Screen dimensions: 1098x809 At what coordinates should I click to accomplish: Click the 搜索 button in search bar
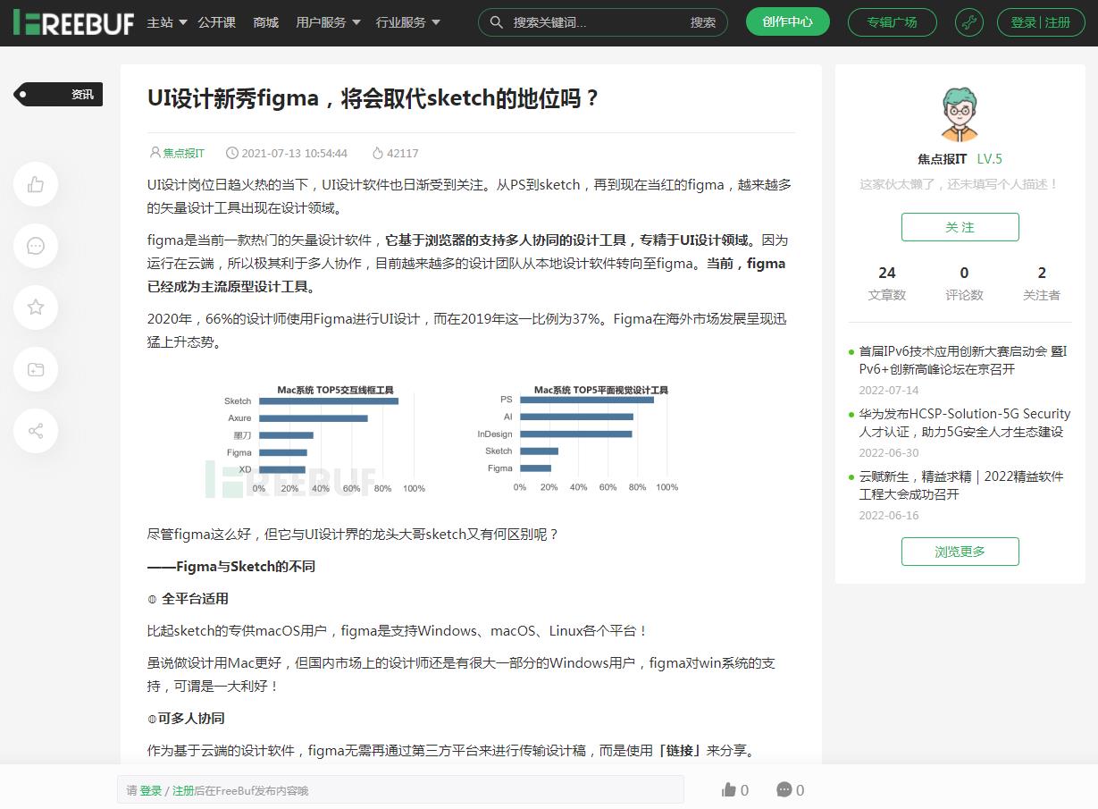click(x=703, y=22)
